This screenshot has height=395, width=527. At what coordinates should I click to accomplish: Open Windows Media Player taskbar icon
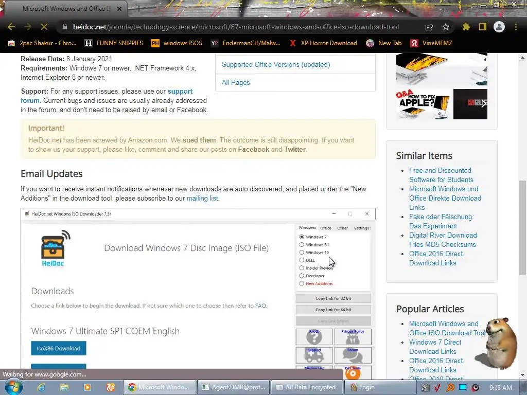coord(87,387)
